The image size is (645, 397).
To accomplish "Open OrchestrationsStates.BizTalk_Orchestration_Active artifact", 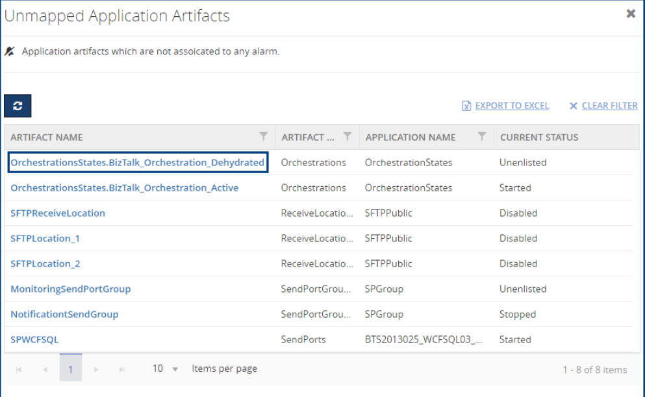I will coord(124,188).
